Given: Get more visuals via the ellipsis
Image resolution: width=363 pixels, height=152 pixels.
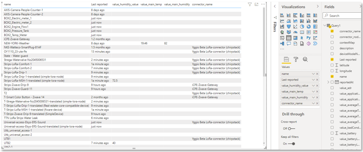Looking at the screenshot, I should point(282,49).
